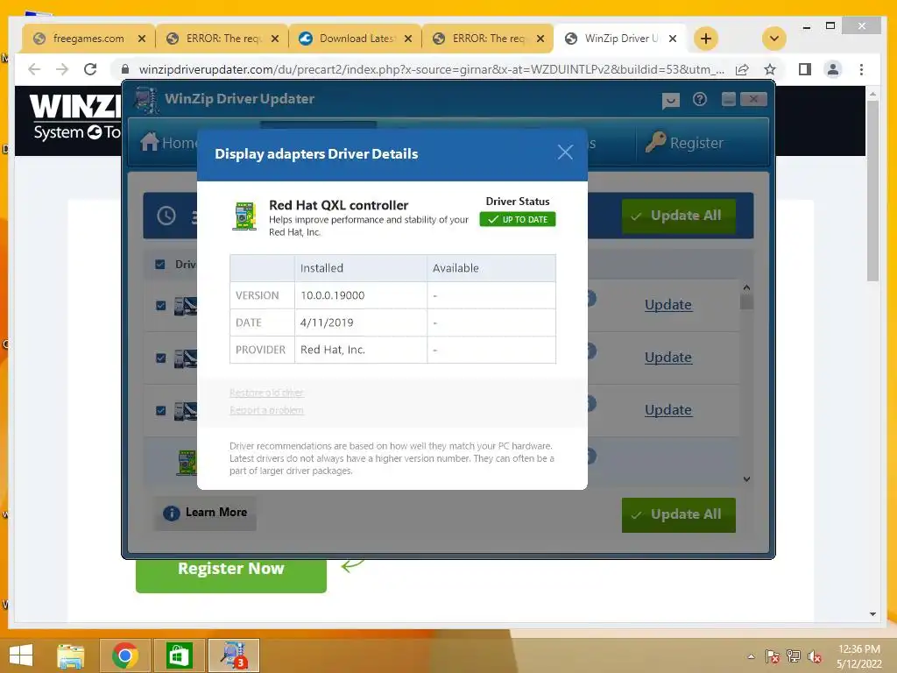The image size is (897, 673).
Task: Select the 10.0.0.19000 installed version cell
Action: (360, 295)
